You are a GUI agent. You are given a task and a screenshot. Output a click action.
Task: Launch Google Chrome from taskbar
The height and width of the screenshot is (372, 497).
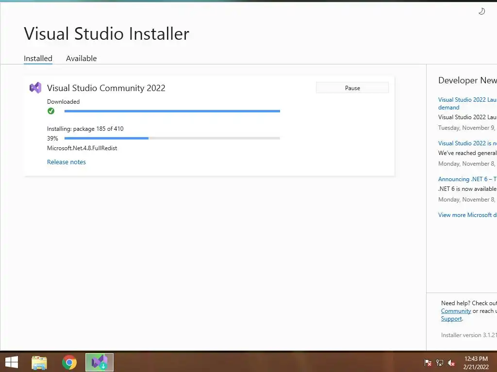point(69,362)
